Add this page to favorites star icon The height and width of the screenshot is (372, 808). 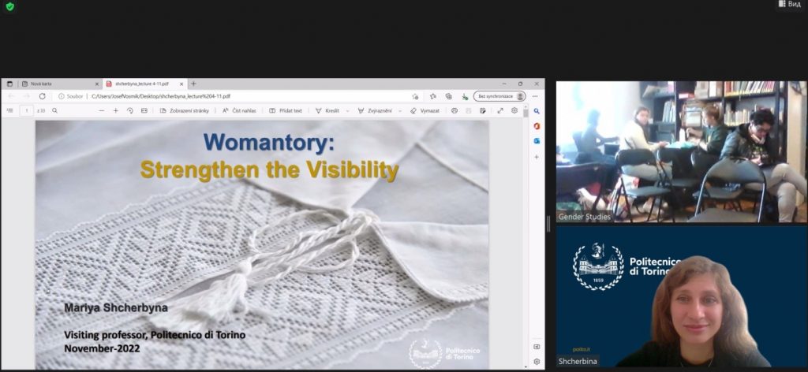coord(415,96)
